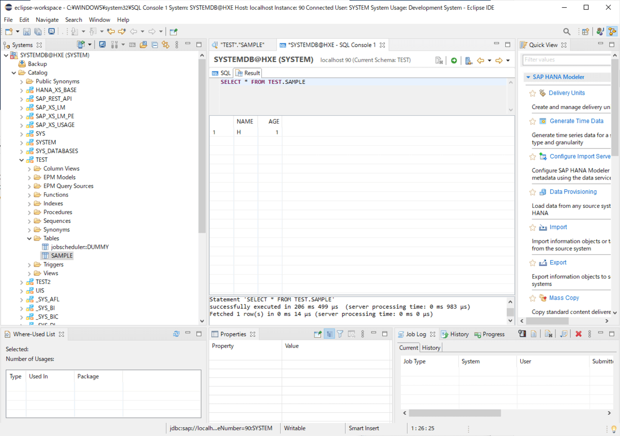Click the Data Provisioning link
The height and width of the screenshot is (436, 620).
[x=573, y=192]
